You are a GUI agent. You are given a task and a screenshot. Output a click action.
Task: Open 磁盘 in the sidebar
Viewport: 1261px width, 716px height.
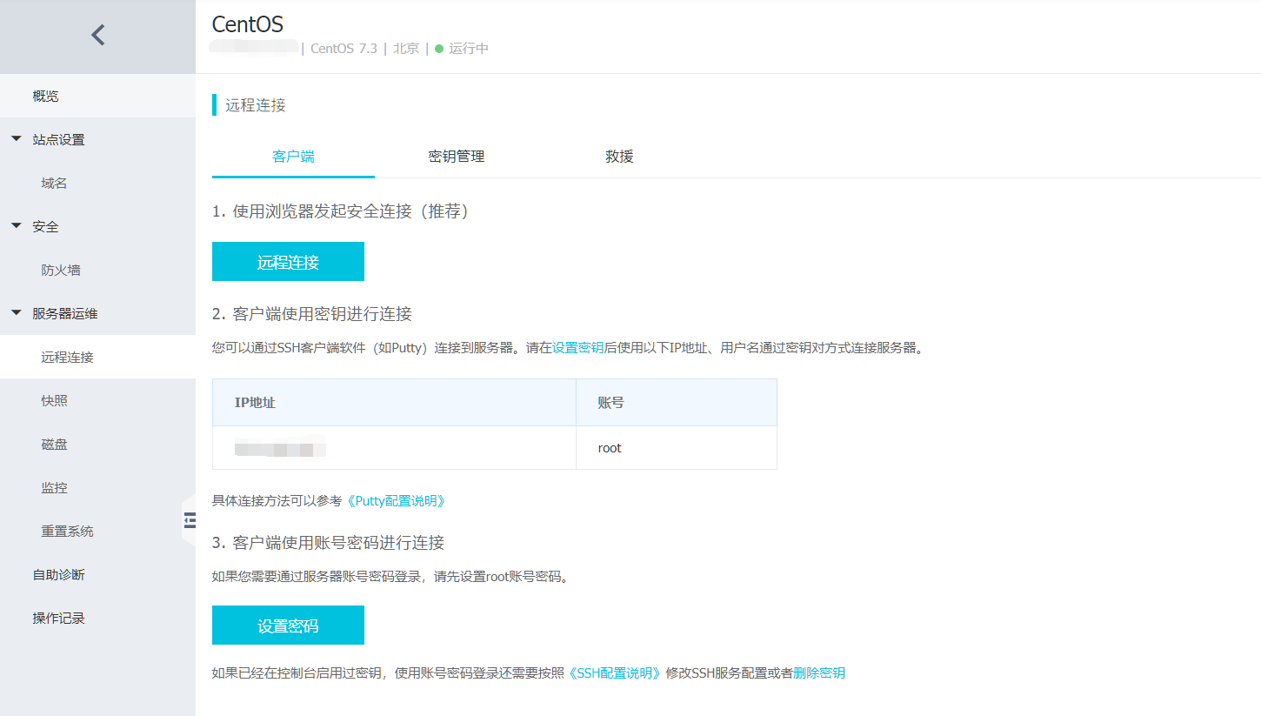(97, 444)
